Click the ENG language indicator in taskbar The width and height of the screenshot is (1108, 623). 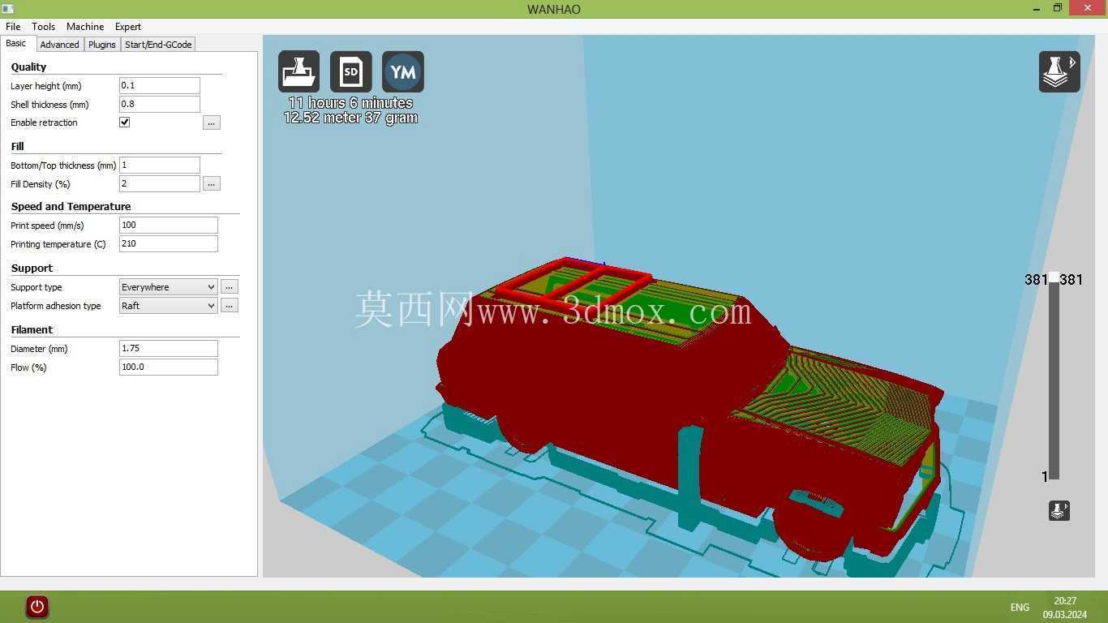(1020, 608)
